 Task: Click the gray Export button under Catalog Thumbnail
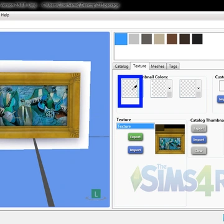(199, 129)
